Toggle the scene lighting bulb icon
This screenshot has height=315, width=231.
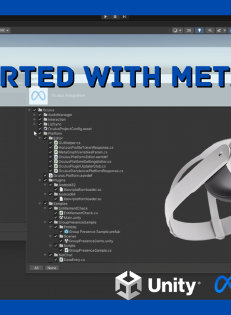200,30
